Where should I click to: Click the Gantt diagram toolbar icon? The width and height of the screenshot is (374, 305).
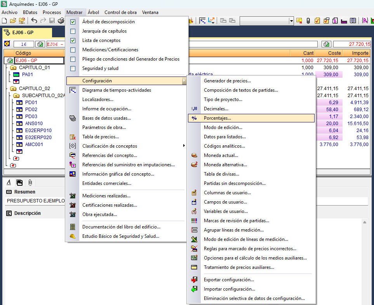pos(203,21)
